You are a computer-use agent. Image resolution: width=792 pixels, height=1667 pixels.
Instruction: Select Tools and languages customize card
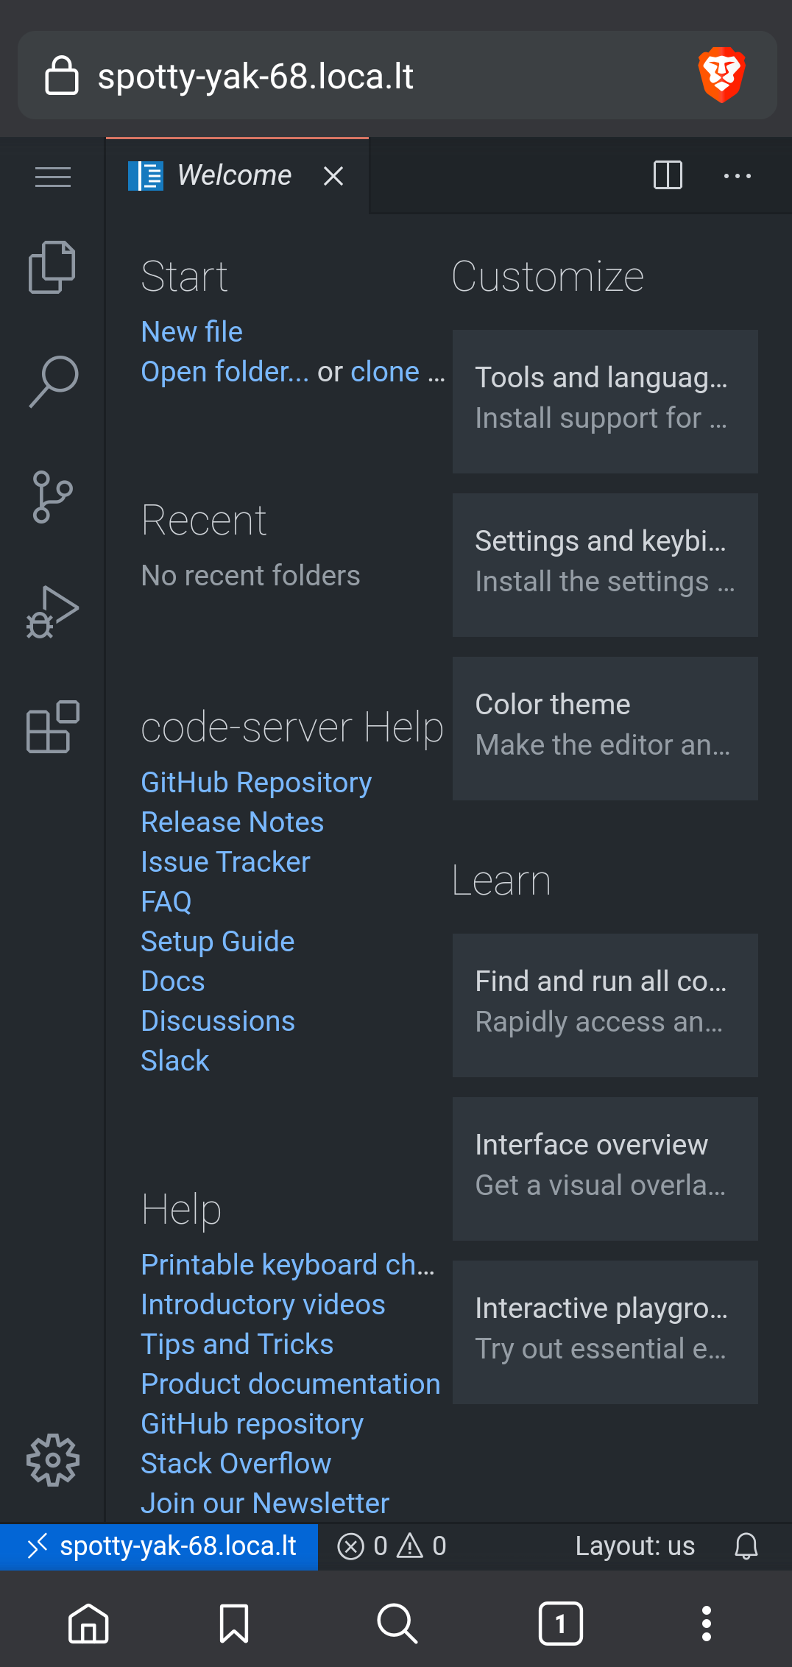605,401
